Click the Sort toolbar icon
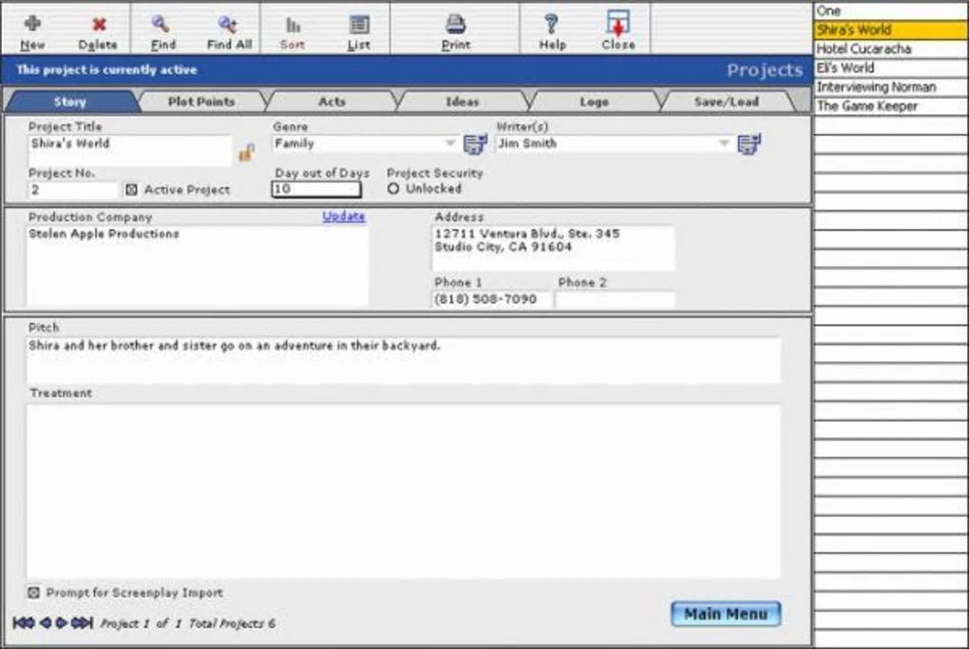 pyautogui.click(x=293, y=25)
